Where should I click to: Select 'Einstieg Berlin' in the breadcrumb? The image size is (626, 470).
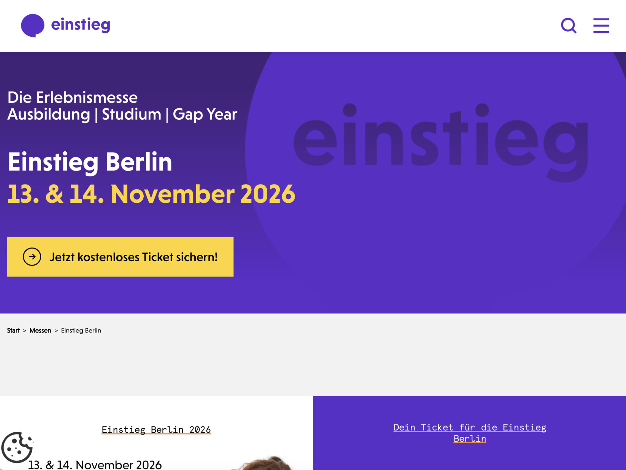click(x=81, y=330)
